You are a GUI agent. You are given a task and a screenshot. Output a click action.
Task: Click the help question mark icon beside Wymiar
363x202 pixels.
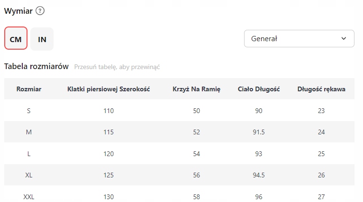(x=40, y=11)
